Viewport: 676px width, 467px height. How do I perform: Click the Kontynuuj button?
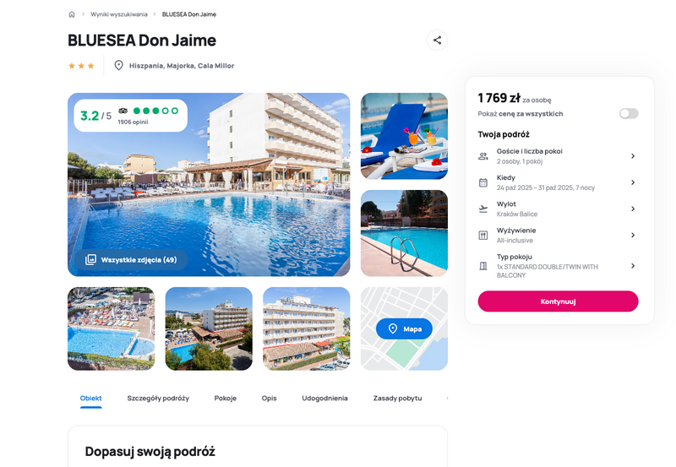pos(558,301)
